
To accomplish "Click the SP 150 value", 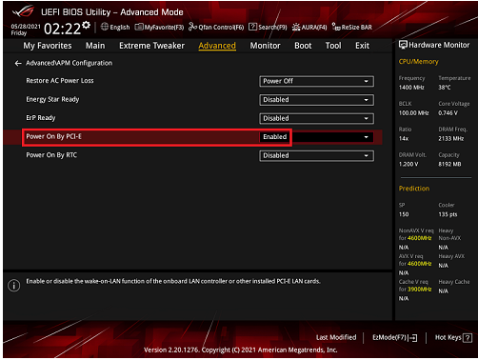I will tap(404, 214).
